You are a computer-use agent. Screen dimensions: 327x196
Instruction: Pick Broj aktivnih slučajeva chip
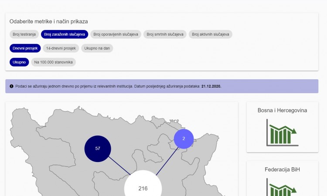[x=211, y=34]
